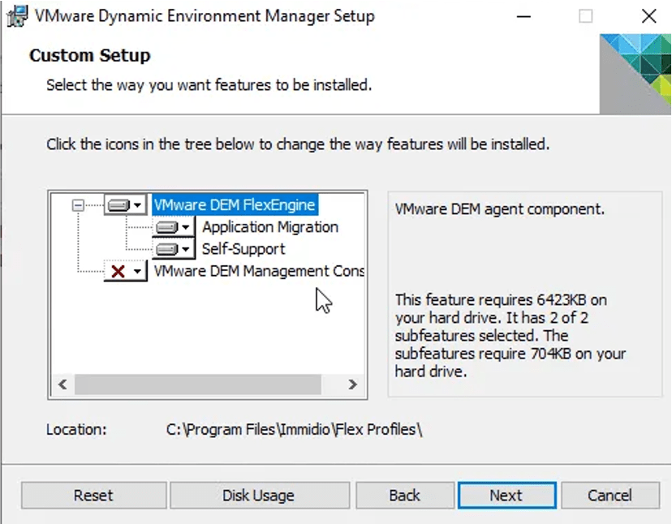Select the VMware DEM FlexEngine tree item
The image size is (672, 524).
(234, 205)
